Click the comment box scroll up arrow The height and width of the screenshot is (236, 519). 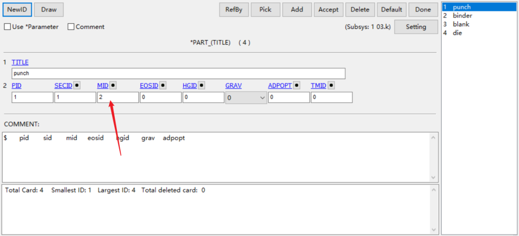433,137
